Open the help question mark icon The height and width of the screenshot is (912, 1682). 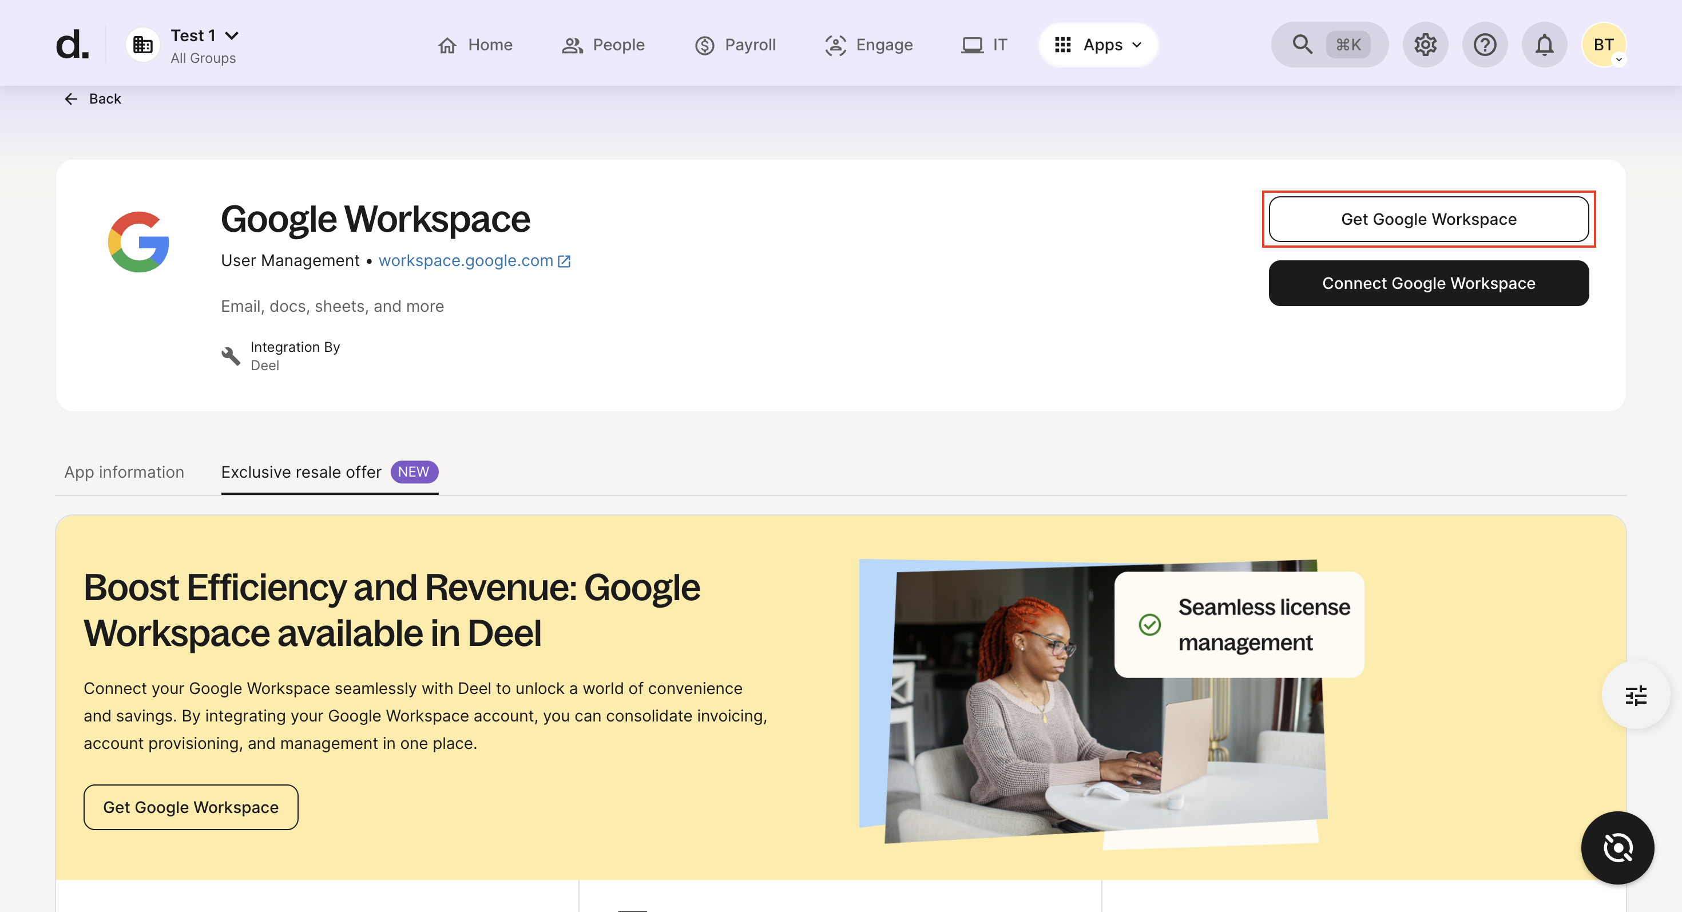(x=1485, y=45)
